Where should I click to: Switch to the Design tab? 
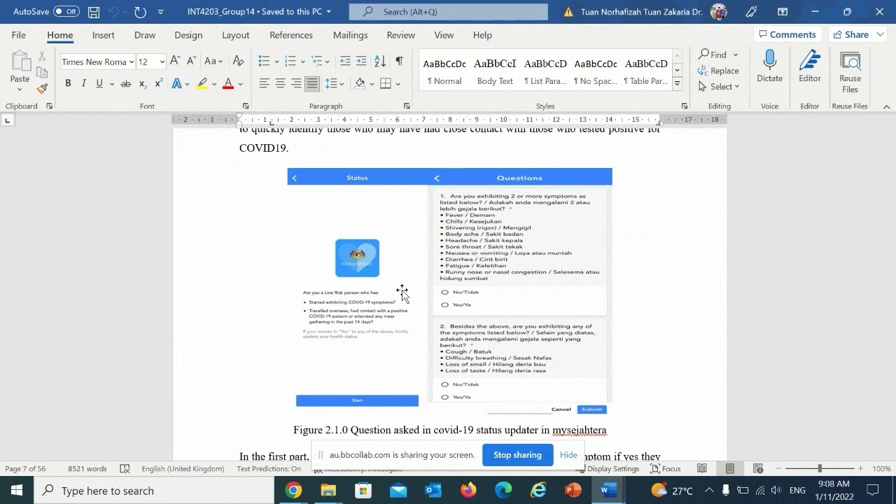188,35
